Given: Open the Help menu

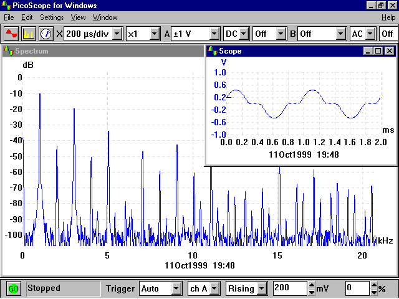Looking at the screenshot, I should (x=388, y=17).
